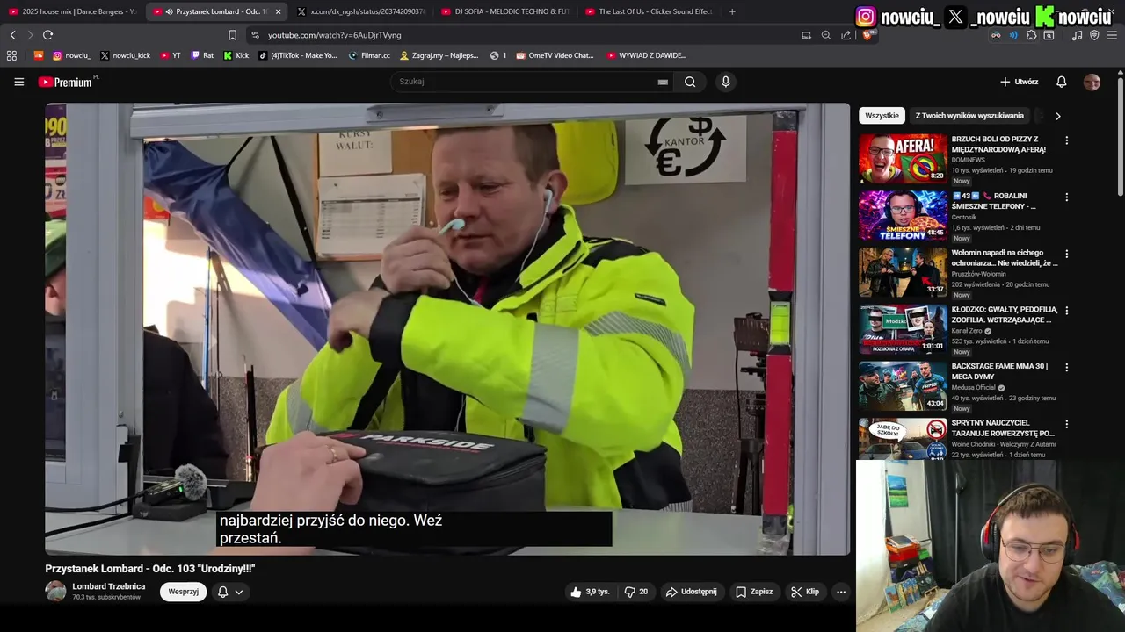Select the Wszystkie filter chip
The height and width of the screenshot is (632, 1125).
coord(882,116)
